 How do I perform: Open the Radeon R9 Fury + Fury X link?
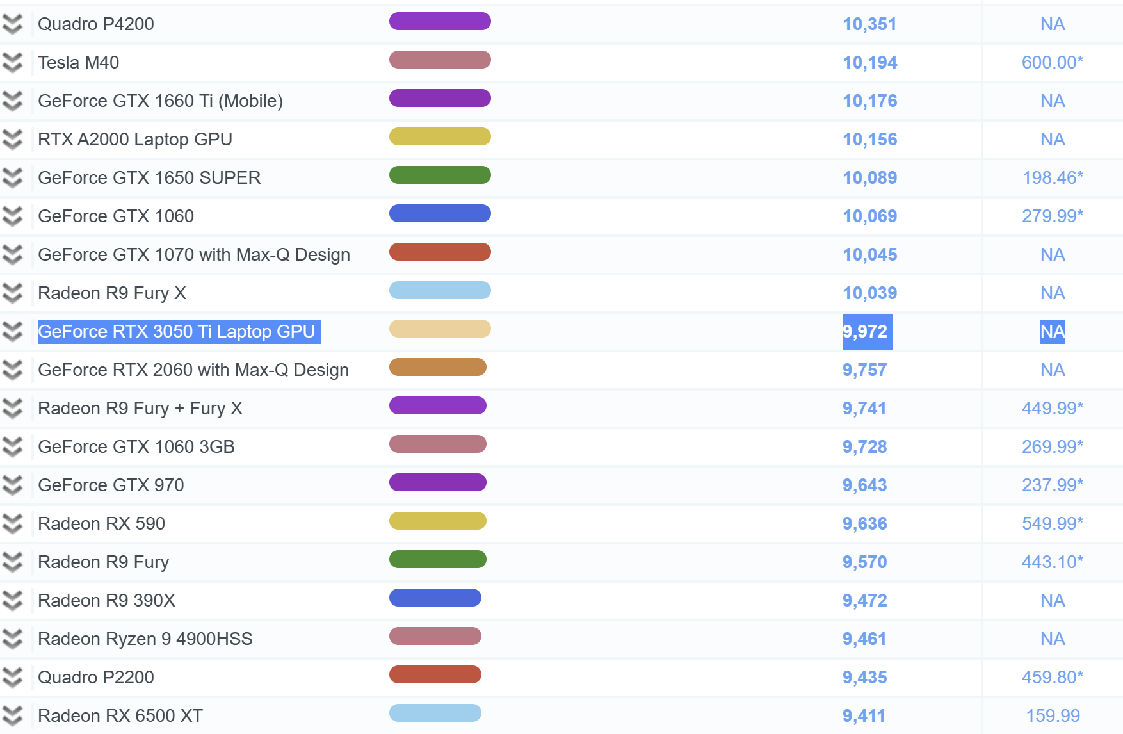(140, 409)
